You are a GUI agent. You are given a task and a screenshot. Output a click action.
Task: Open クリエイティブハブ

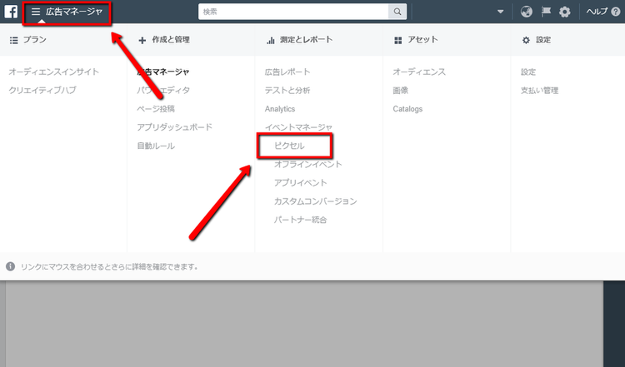[x=42, y=91]
